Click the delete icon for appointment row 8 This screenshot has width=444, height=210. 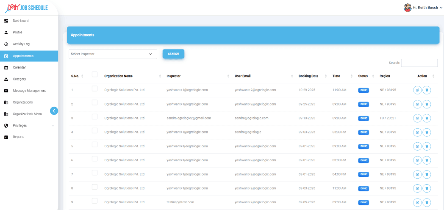coord(427,188)
